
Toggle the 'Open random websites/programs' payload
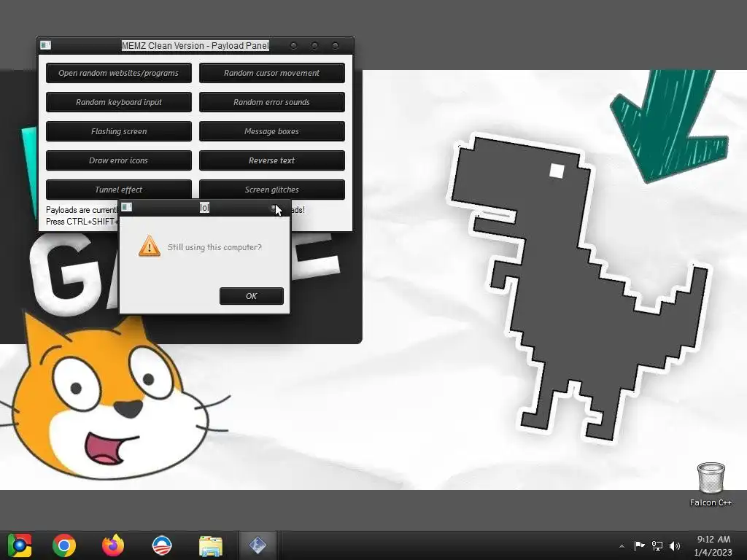(119, 73)
